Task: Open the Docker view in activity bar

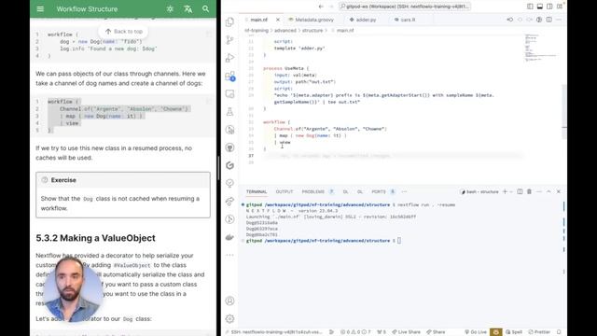Action: tap(229, 237)
